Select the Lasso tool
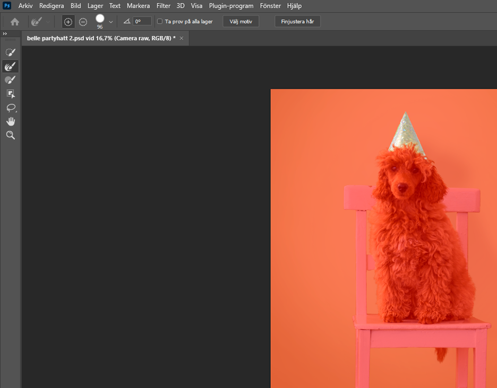The height and width of the screenshot is (388, 497). pos(10,108)
